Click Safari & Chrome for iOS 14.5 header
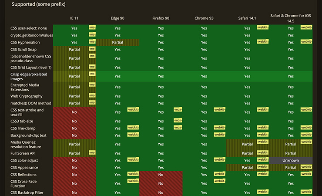The height and width of the screenshot is (196, 322). (291, 18)
